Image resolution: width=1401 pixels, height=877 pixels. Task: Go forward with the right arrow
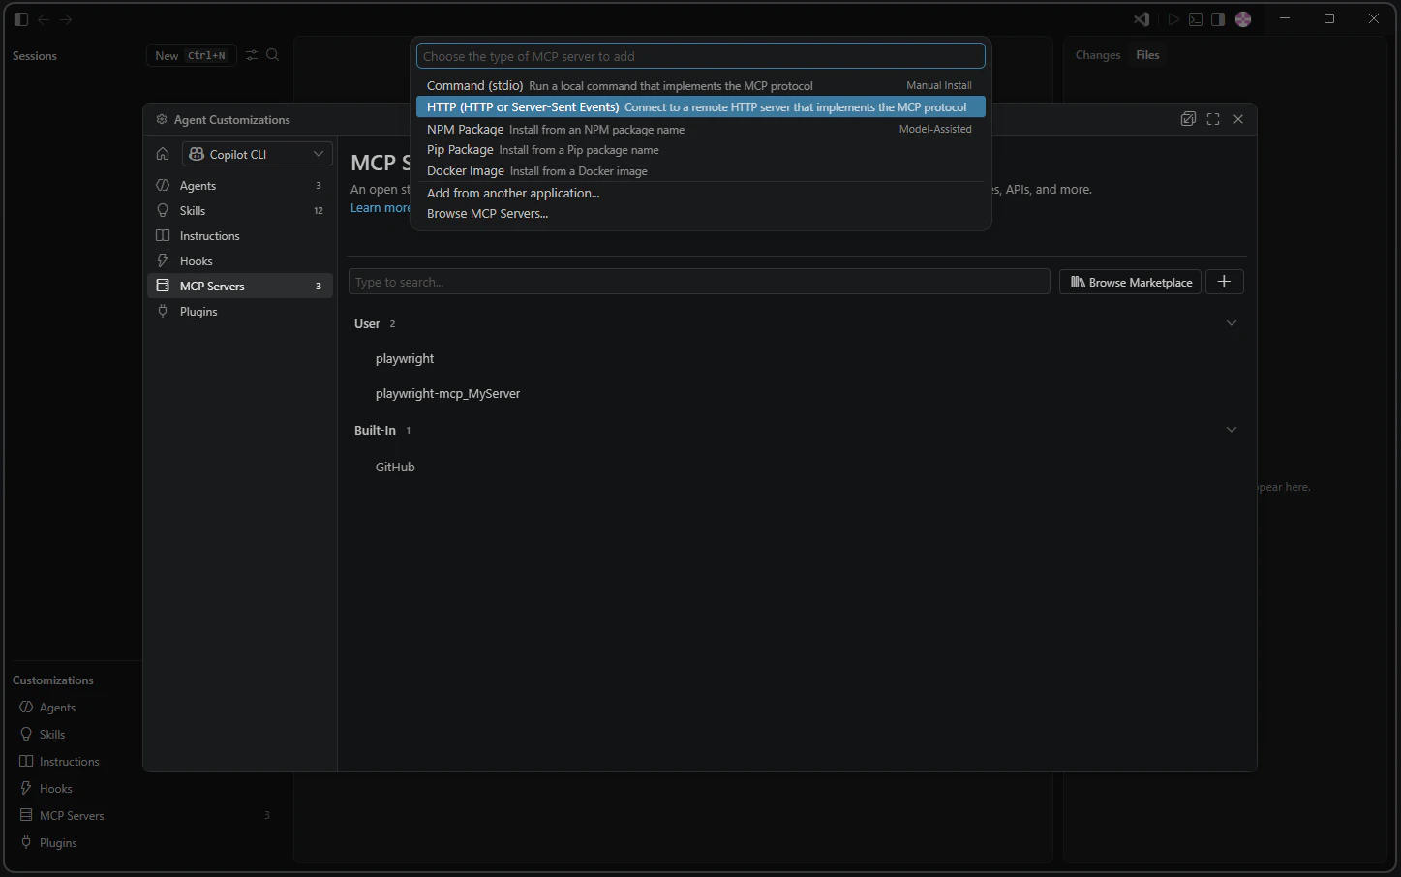tap(66, 19)
